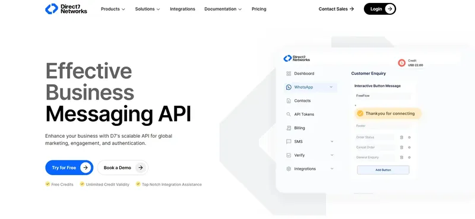
Task: Click the Footer input field
Action: [382, 126]
